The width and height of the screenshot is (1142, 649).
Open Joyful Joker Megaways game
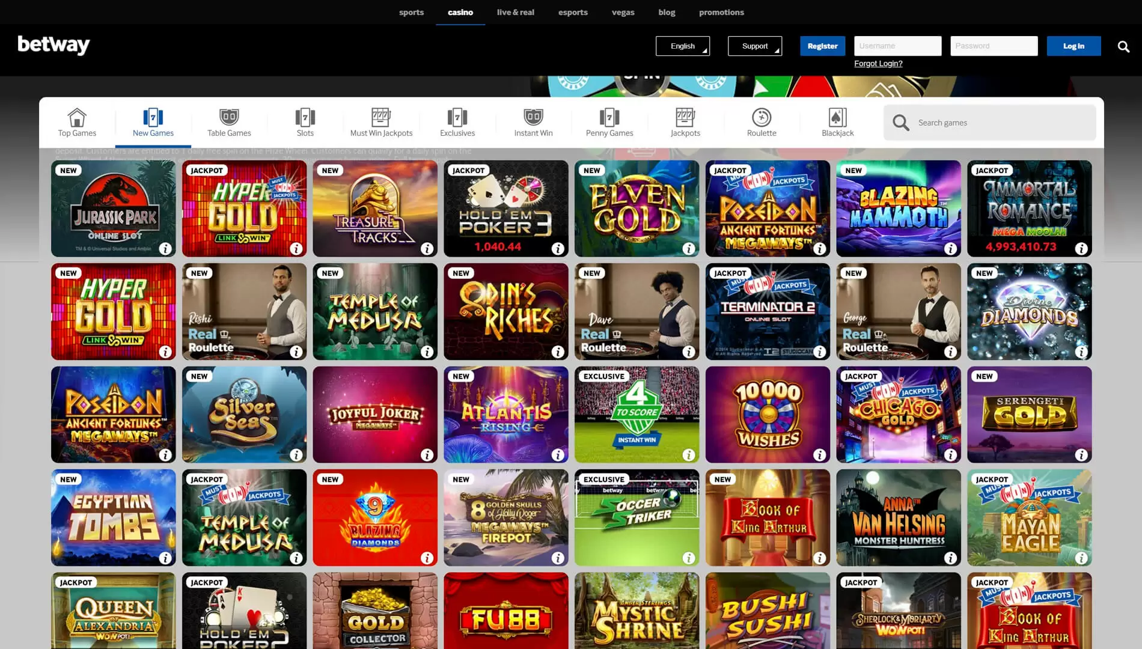pyautogui.click(x=375, y=415)
